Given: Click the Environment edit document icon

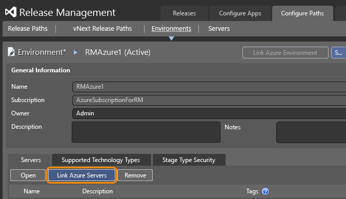Looking at the screenshot, I should click(x=11, y=52).
